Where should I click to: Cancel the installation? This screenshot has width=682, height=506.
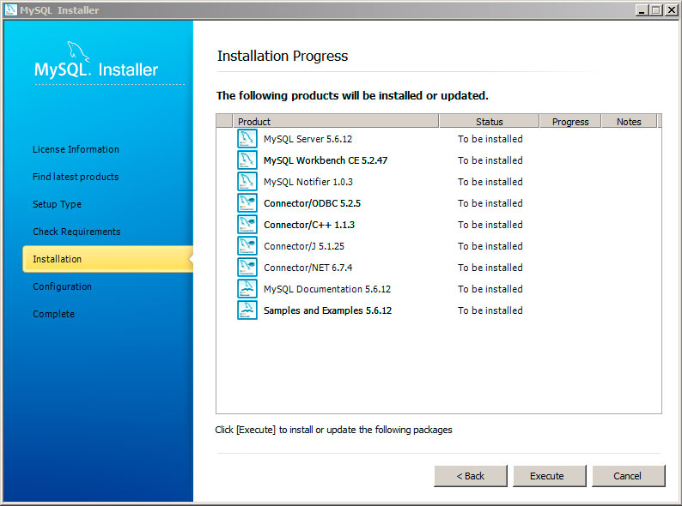628,476
